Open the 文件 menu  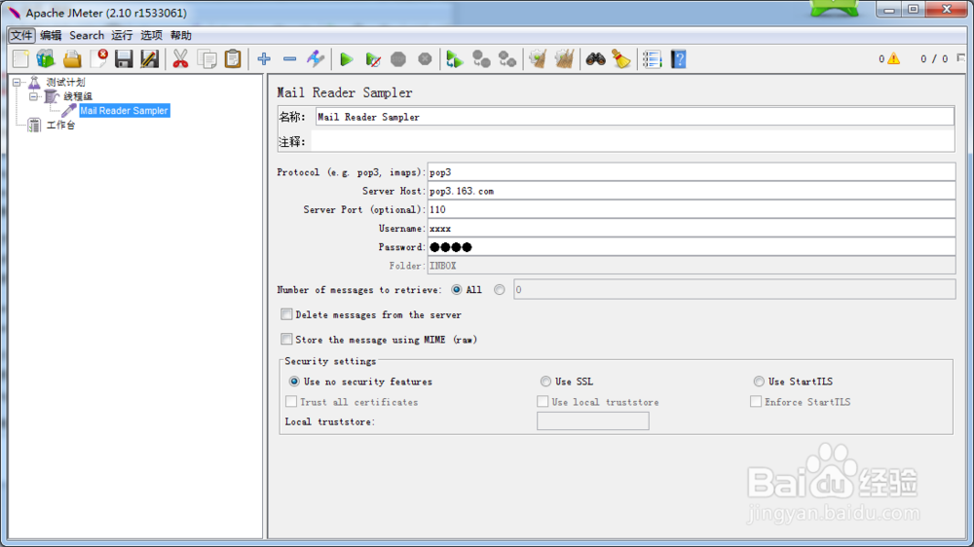(x=21, y=35)
